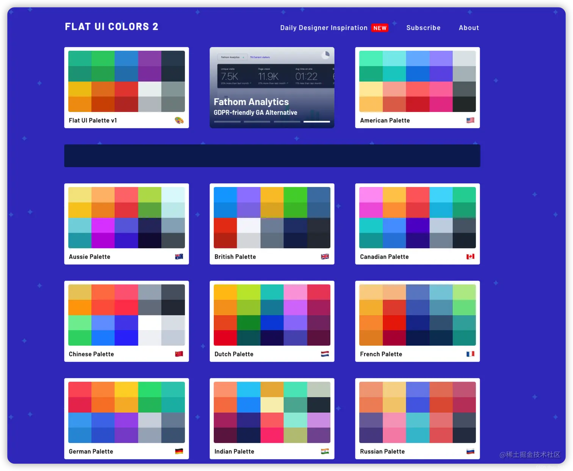Click the German flag icon

pos(179,451)
